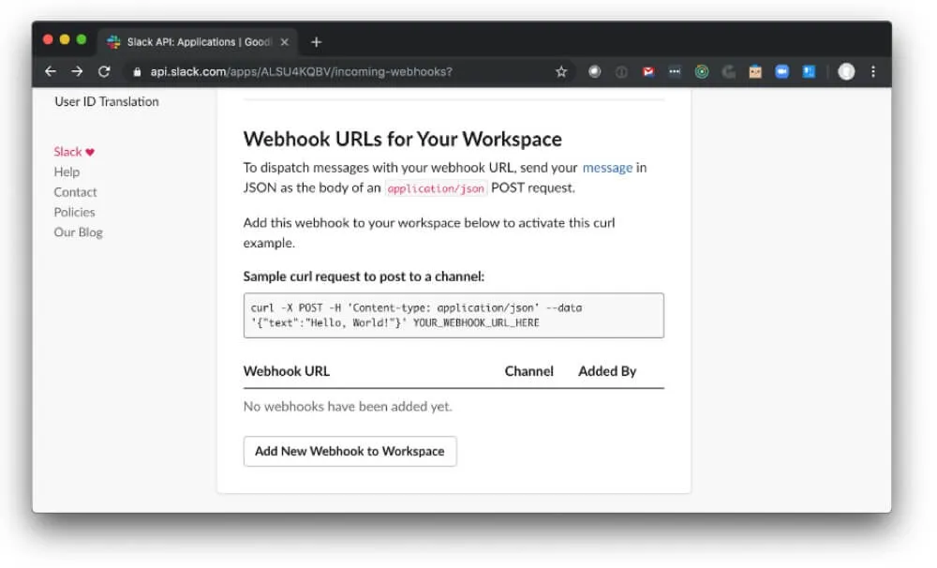
Task: Visit the Contact page from the sidebar
Action: tap(75, 191)
